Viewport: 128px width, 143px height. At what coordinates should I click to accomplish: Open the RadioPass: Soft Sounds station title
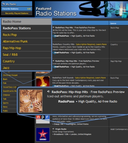pyautogui.click(x=63, y=78)
